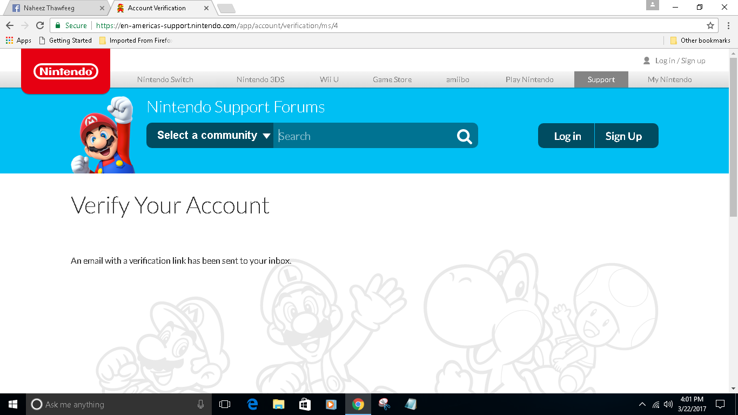
Task: Click the verification email sent message
Action: coord(181,261)
